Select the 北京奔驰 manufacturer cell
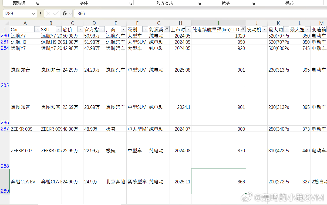This screenshot has width=327, height=205. tap(116, 182)
